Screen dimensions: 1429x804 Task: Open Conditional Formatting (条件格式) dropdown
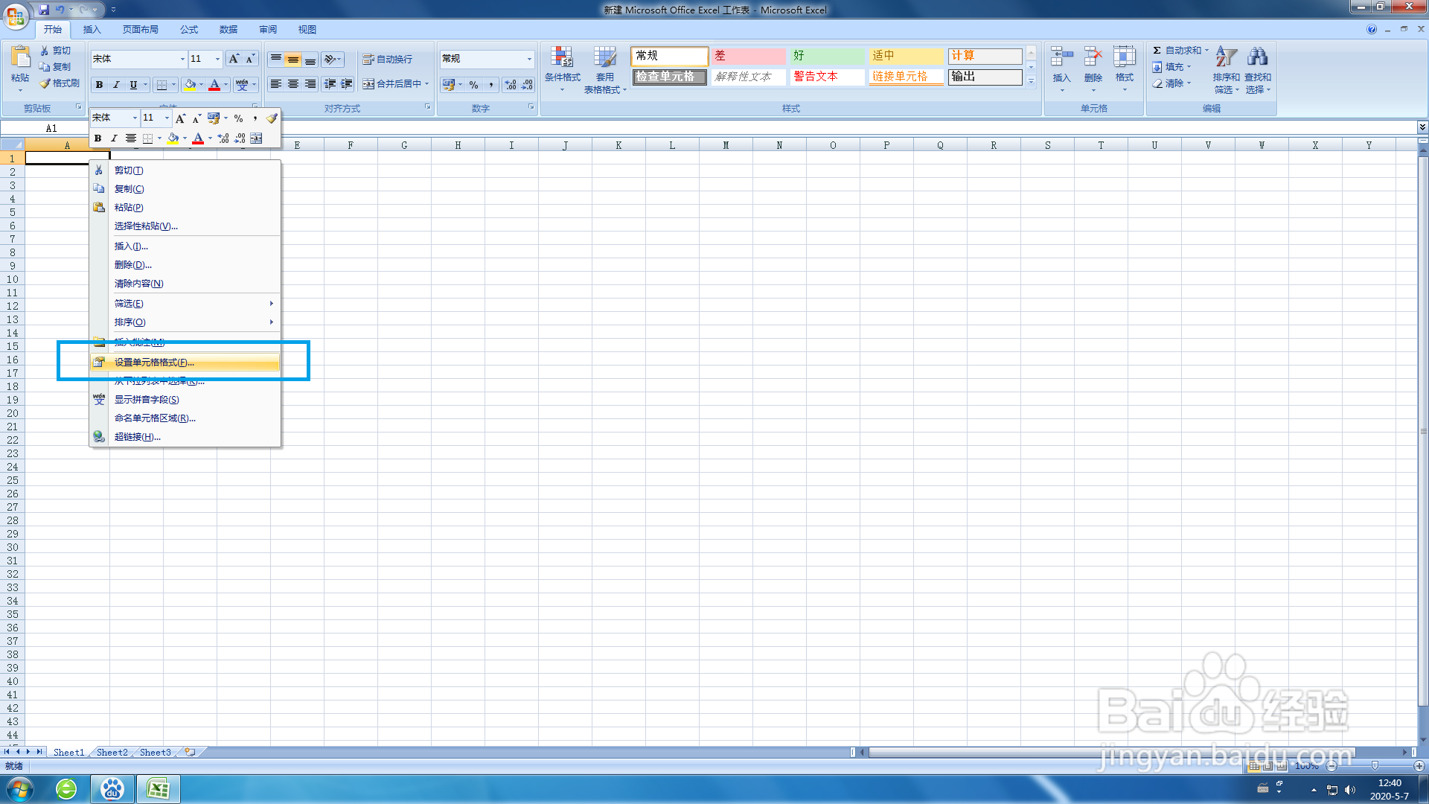[562, 68]
